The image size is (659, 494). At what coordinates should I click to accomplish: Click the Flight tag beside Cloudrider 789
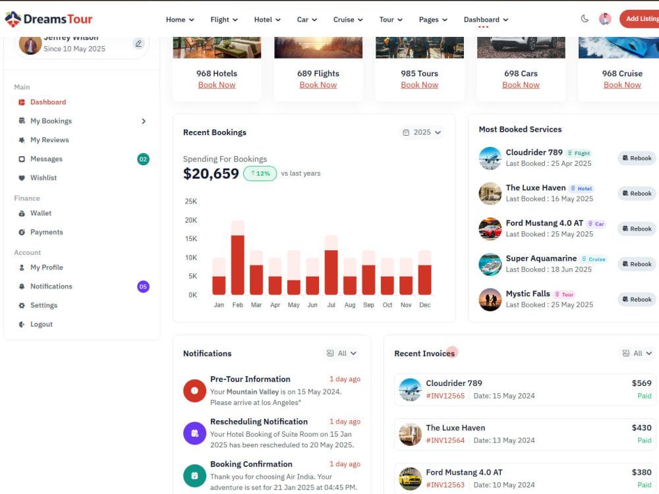[x=579, y=153]
